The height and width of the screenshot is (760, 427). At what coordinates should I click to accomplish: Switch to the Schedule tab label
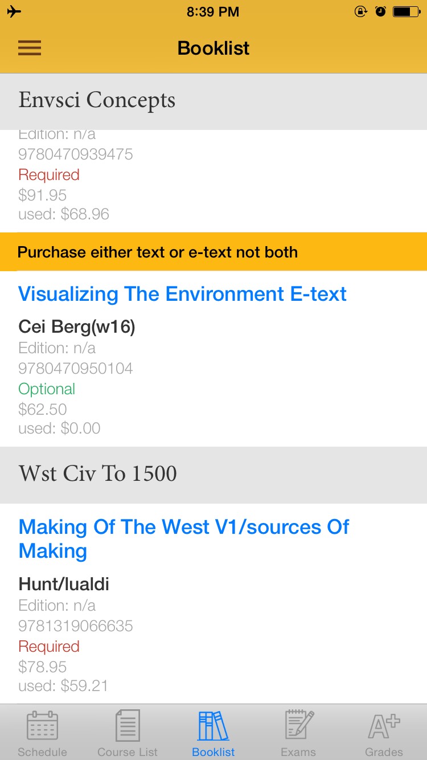43,752
